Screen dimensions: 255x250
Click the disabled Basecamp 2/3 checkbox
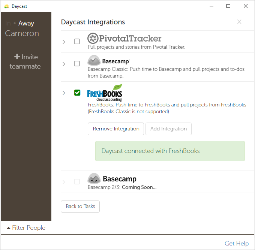(77, 181)
